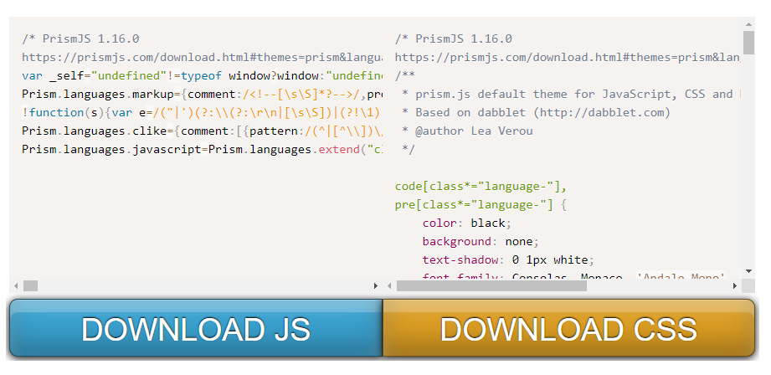Click the CSS pane horizontal scrollbar thumb
Viewport: 771px width, 375px height.
click(x=491, y=285)
